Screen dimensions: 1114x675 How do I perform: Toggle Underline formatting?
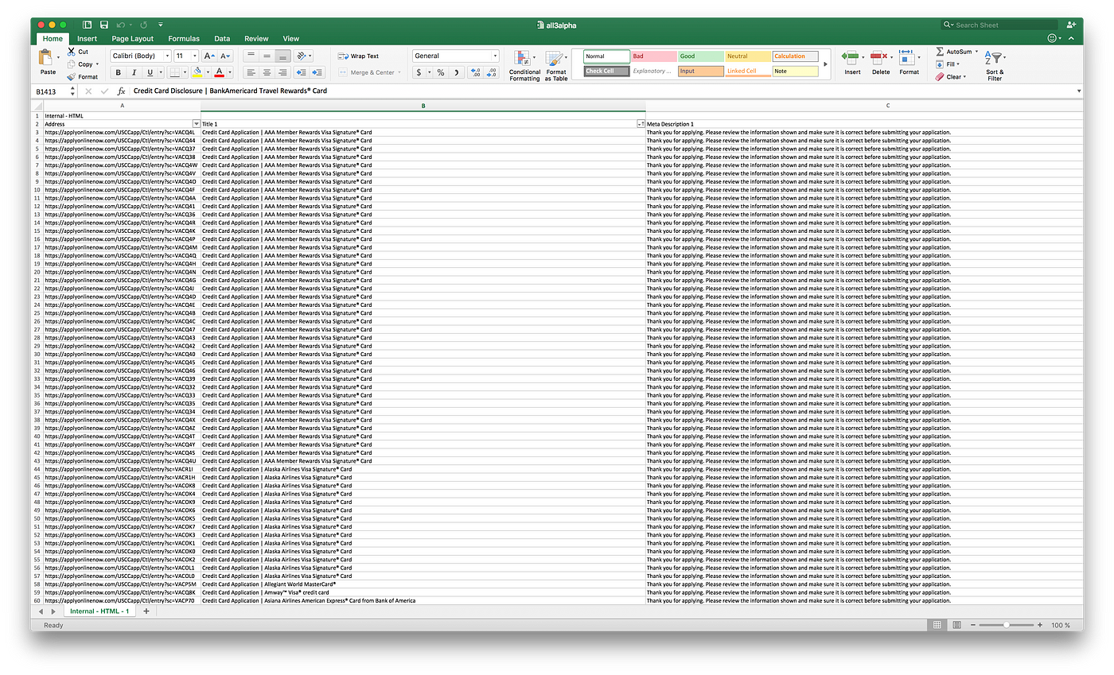coord(149,72)
